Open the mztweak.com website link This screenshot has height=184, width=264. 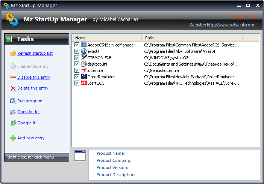pyautogui.click(x=222, y=25)
